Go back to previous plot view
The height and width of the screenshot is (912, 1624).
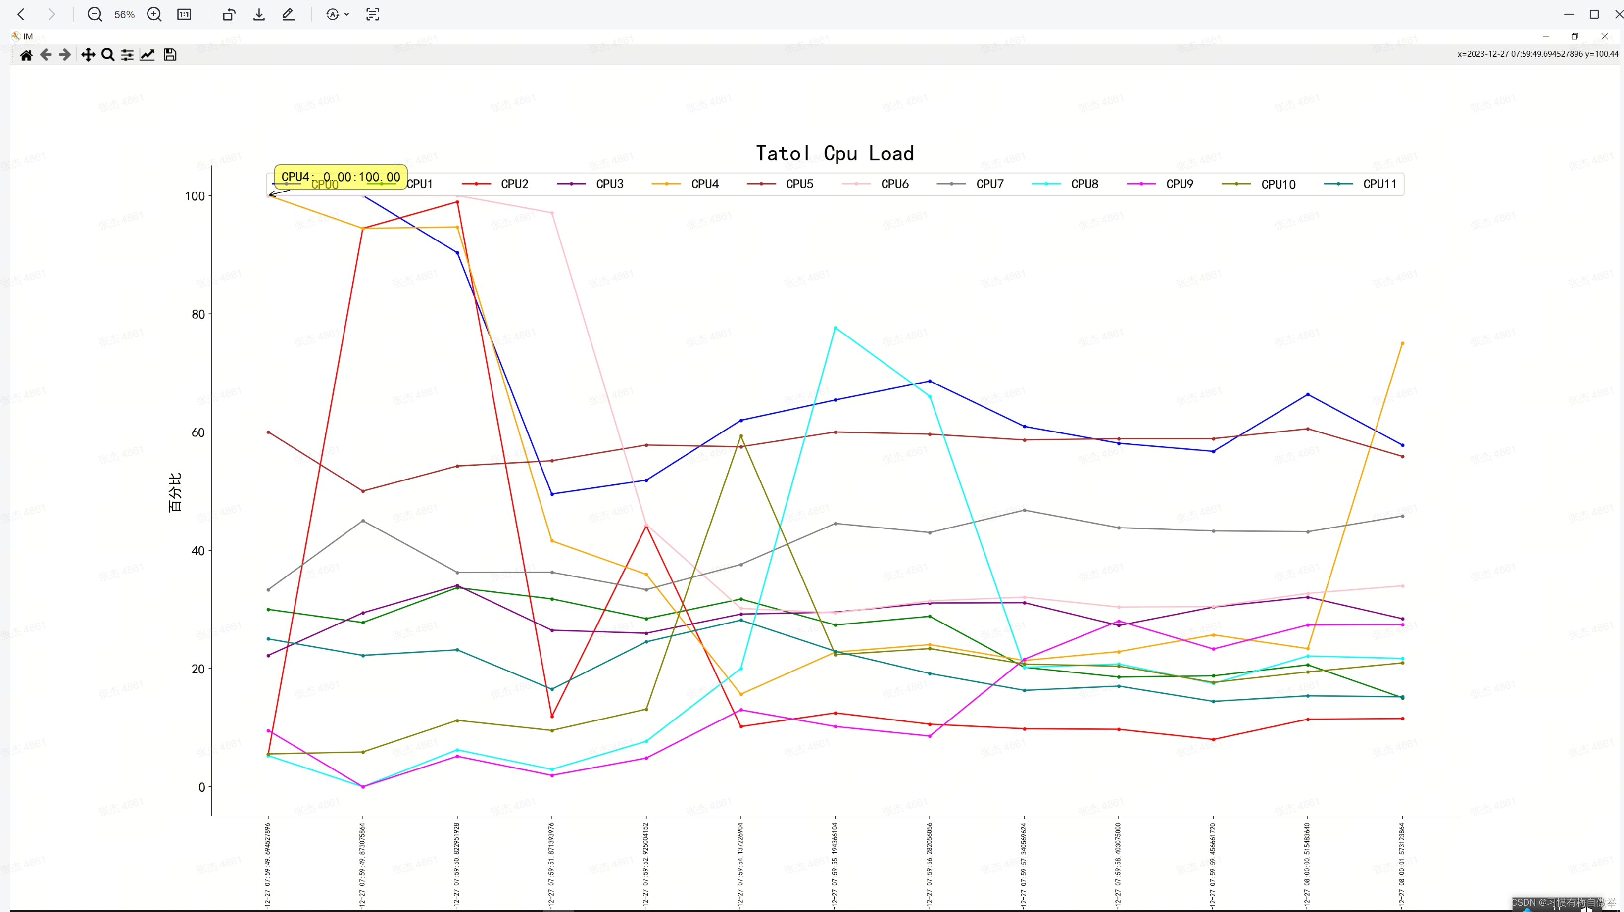(46, 55)
